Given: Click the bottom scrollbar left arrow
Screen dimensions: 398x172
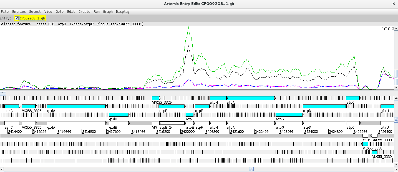Looking at the screenshot, I should pyautogui.click(x=2, y=169).
